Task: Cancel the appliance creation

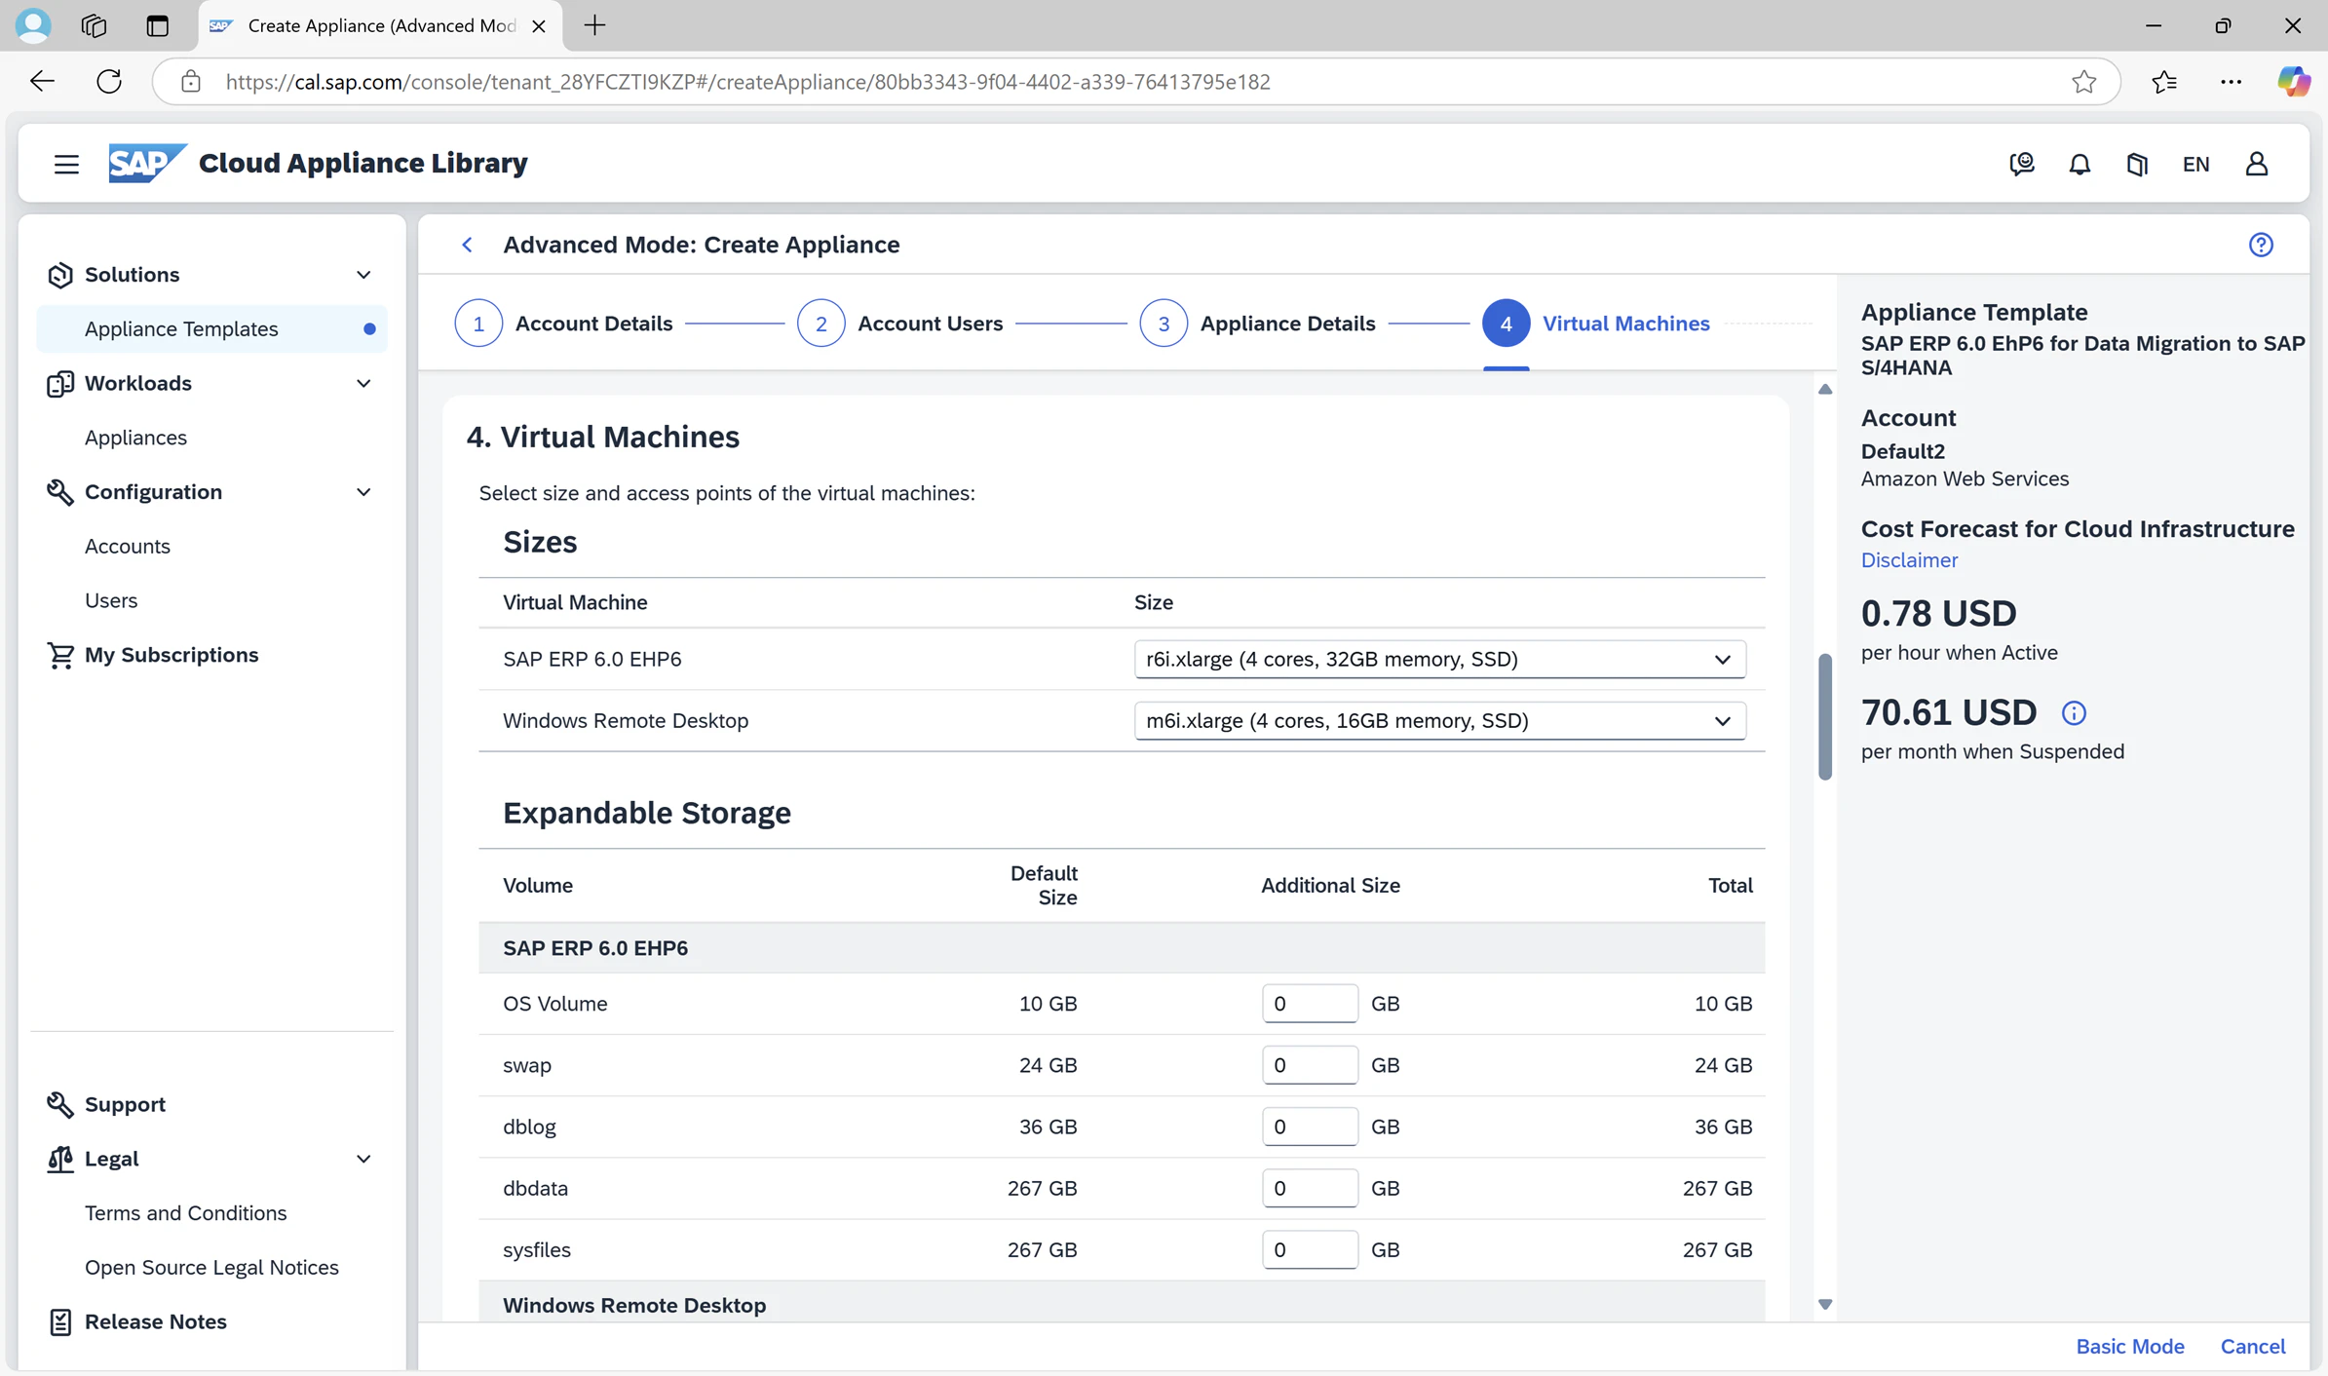Action: (2253, 1346)
